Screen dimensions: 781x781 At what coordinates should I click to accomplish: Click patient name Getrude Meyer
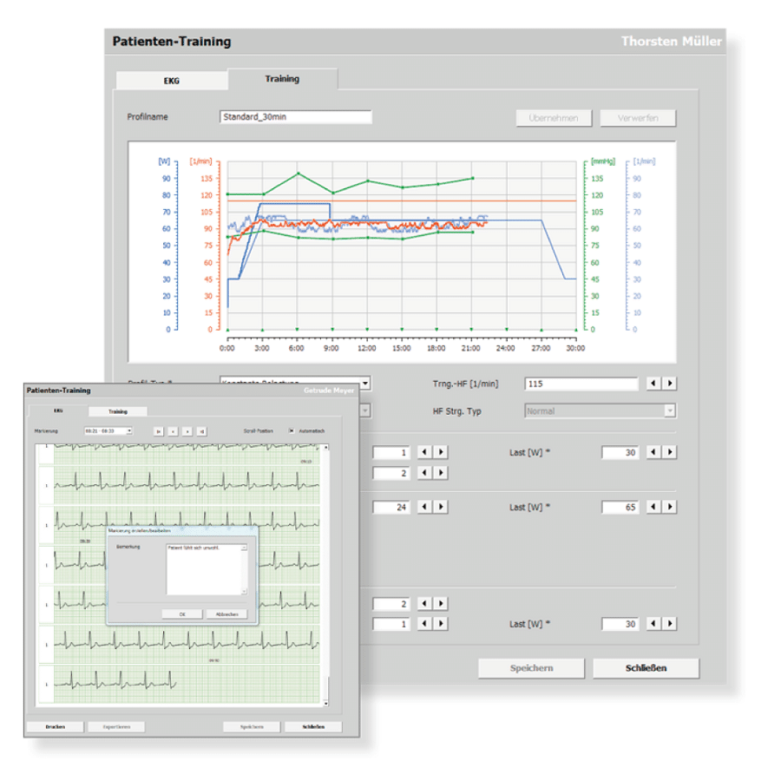pyautogui.click(x=329, y=390)
